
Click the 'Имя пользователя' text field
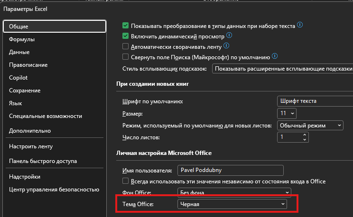(x=230, y=170)
